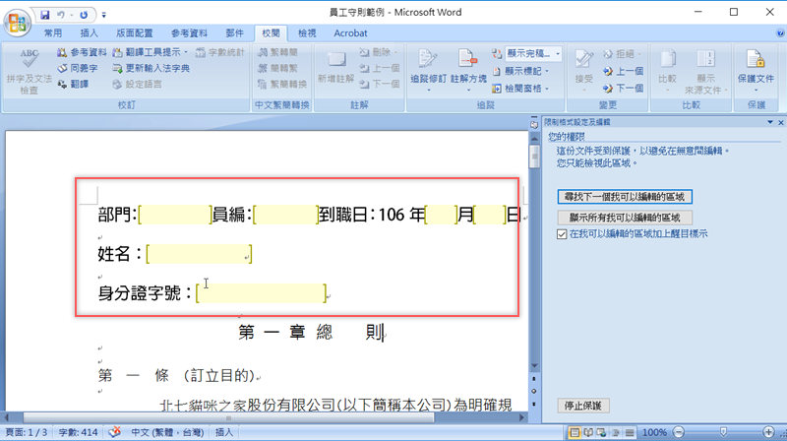Screen dimensions: 787x441
Task: Click 比較 documents button
Action: pos(667,70)
